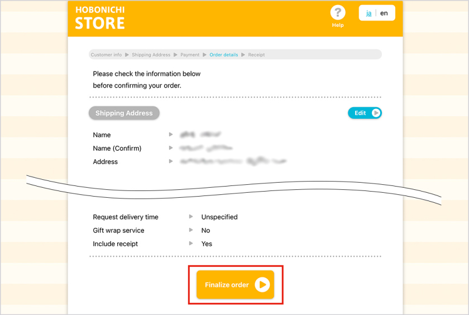Click arrow next to Include receipt
The image size is (469, 315).
coord(191,244)
